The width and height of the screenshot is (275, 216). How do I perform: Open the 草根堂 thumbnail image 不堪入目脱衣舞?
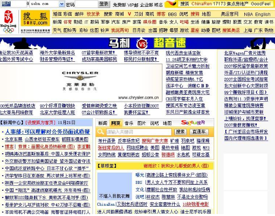(114, 186)
